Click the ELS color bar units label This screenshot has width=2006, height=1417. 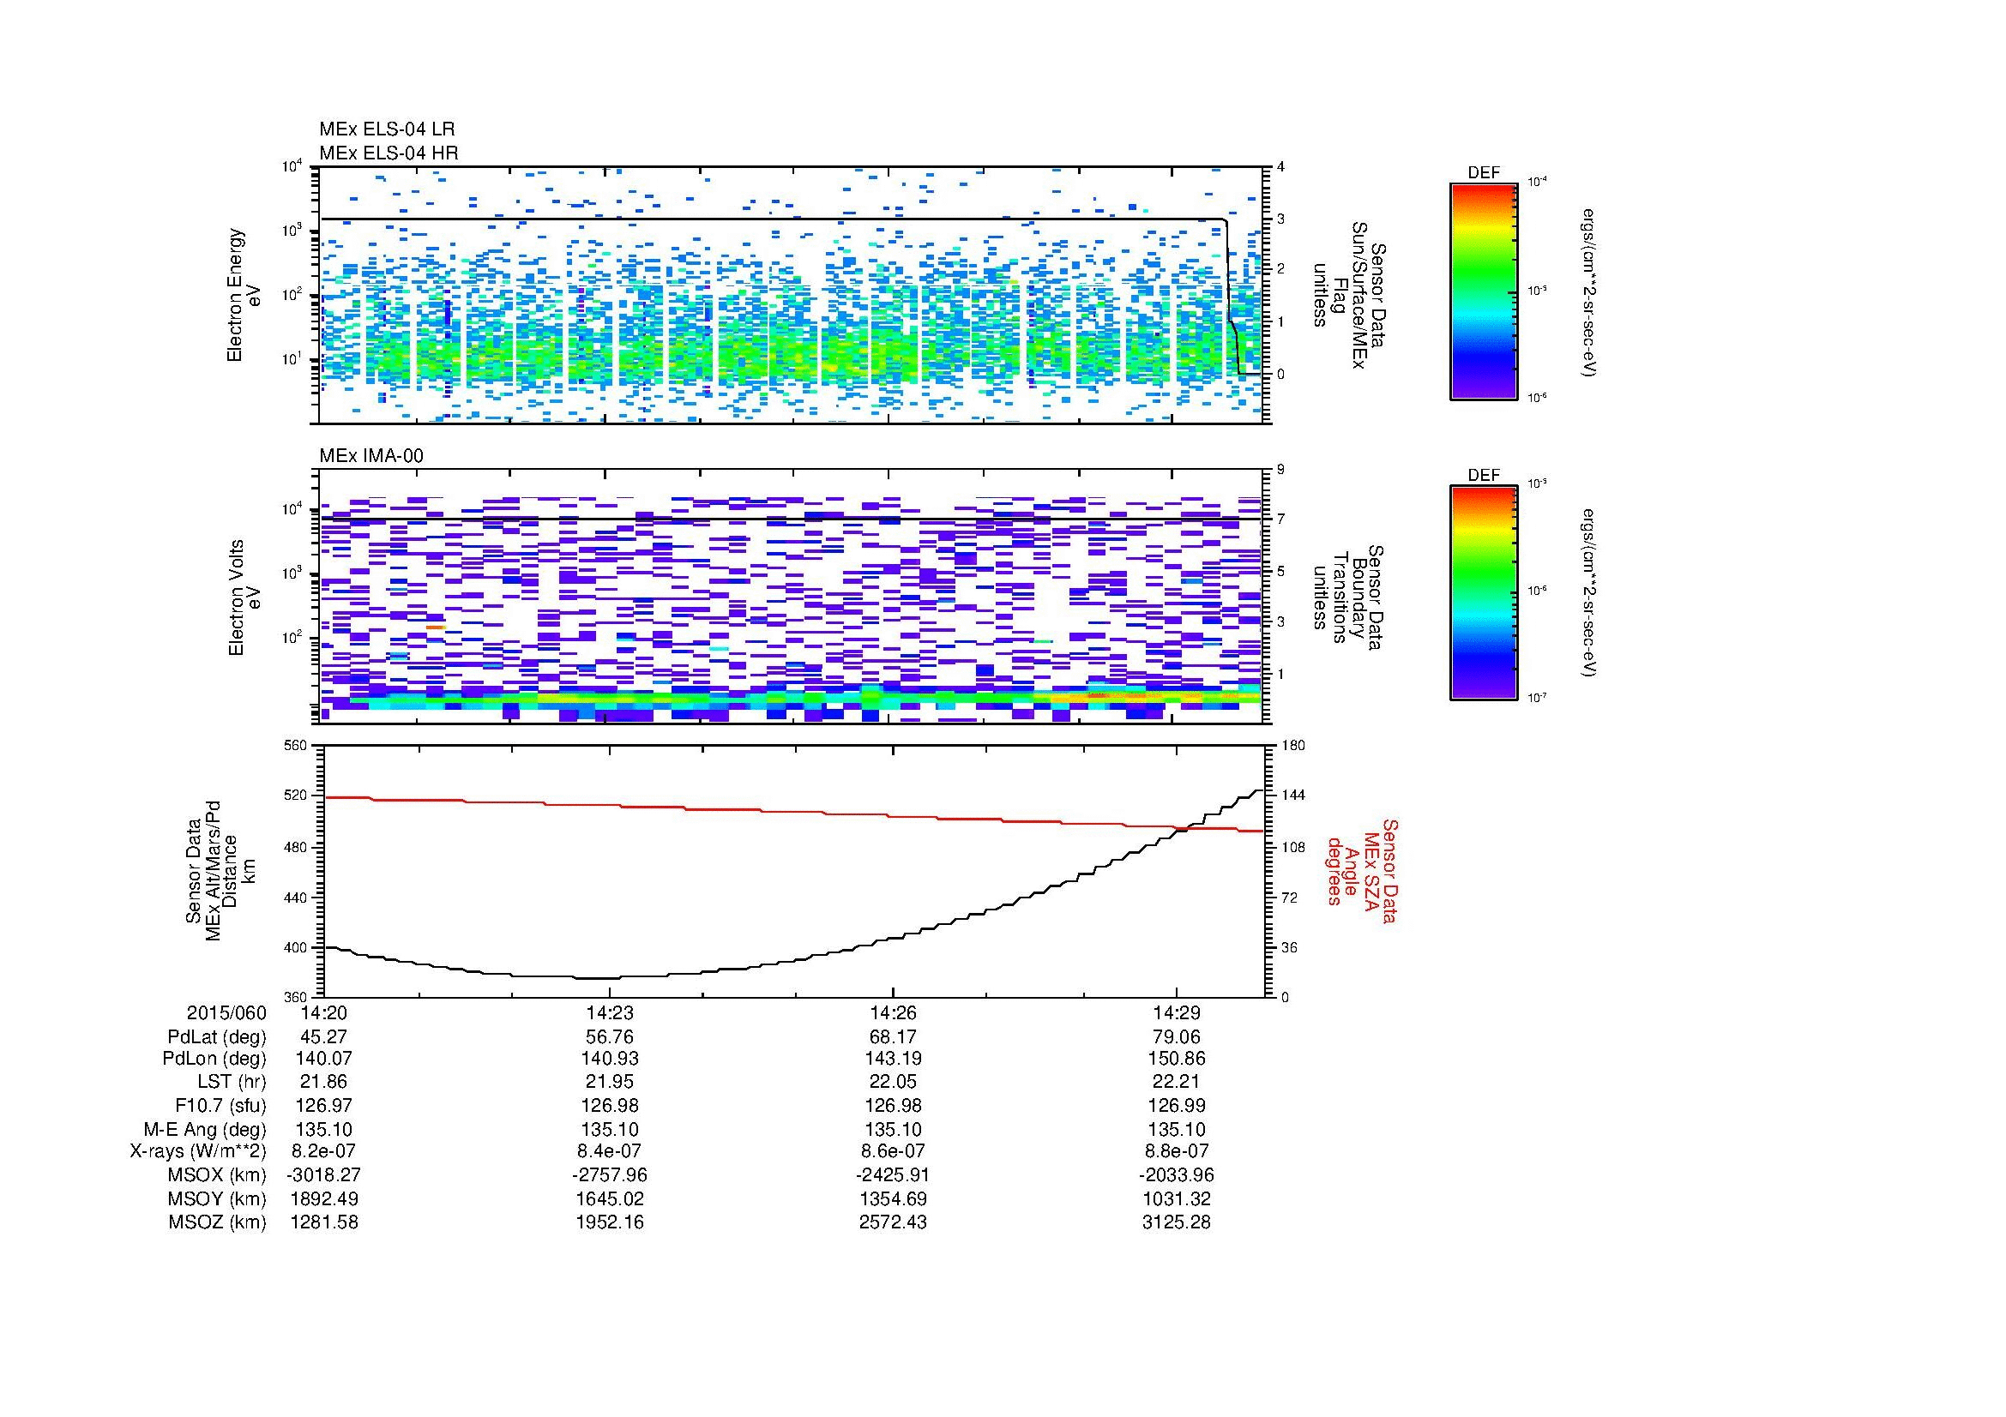[1588, 291]
